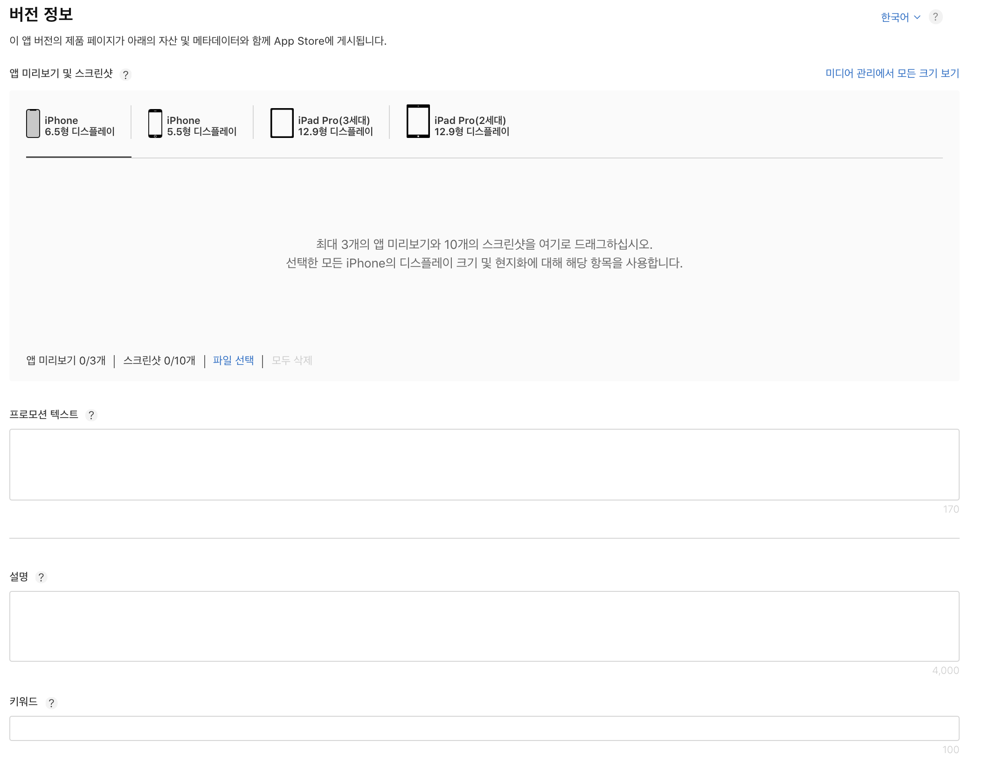982x768 pixels.
Task: Click the iPhone 6.5형 device icon
Action: coord(33,123)
